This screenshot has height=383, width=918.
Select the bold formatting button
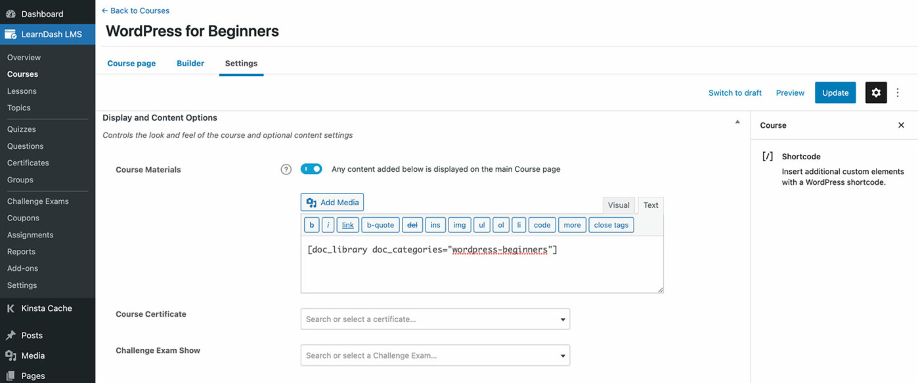coord(311,224)
